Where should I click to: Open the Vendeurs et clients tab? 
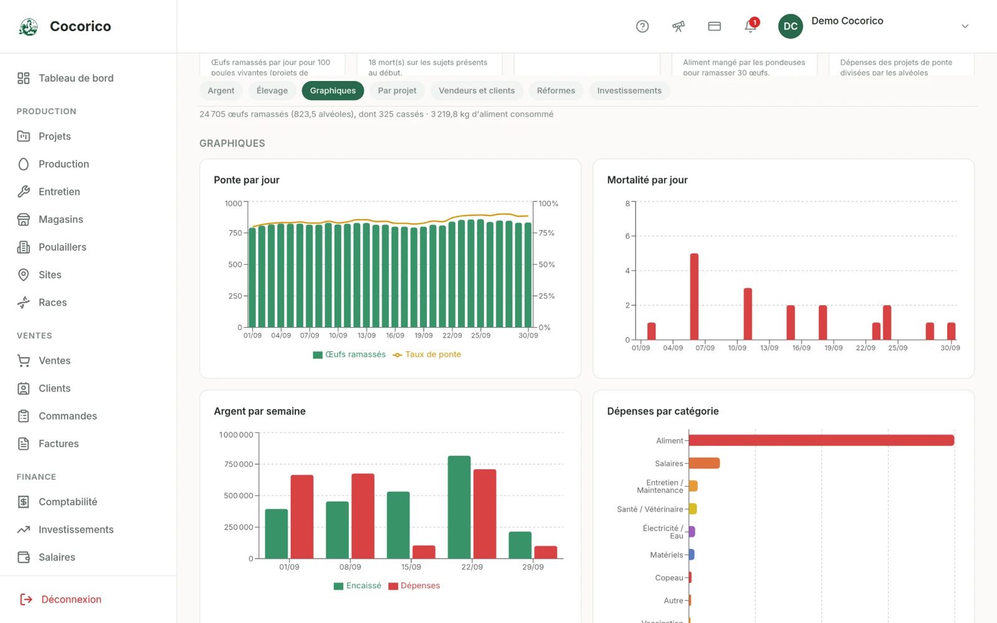coord(477,91)
